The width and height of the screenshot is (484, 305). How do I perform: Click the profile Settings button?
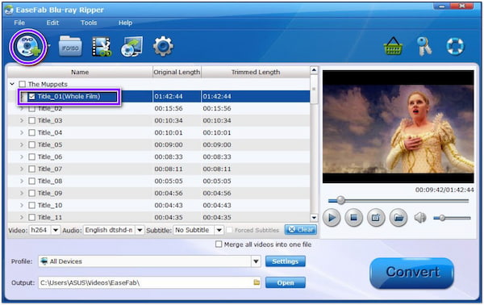[286, 261]
